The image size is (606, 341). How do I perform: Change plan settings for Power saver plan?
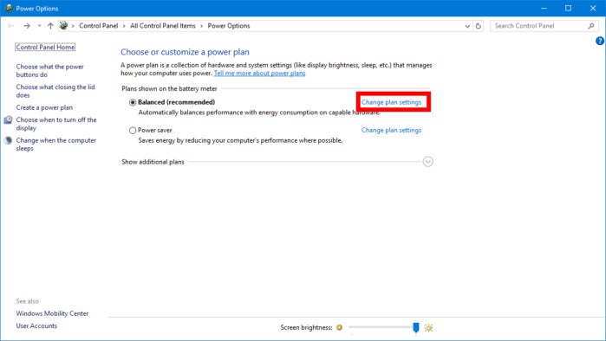[391, 131]
